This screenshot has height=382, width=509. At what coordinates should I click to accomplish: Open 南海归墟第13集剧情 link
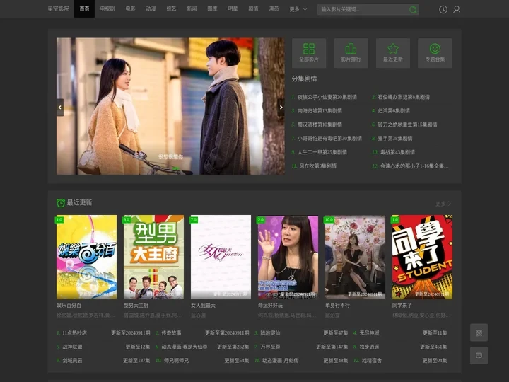tap(320, 111)
